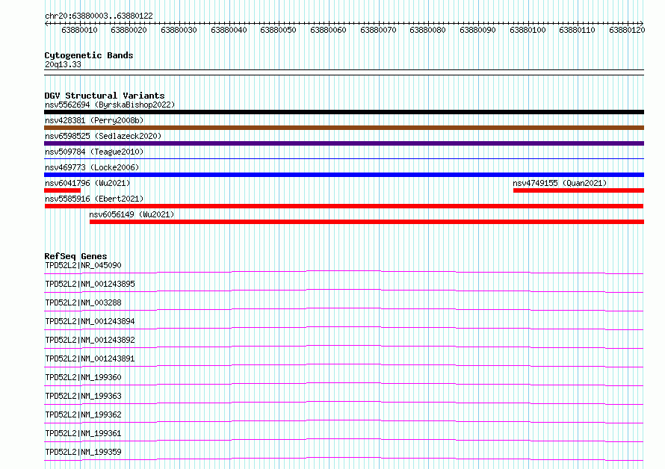665x469 pixels.
Task: Click ruler position 63880110
Action: pyautogui.click(x=578, y=30)
